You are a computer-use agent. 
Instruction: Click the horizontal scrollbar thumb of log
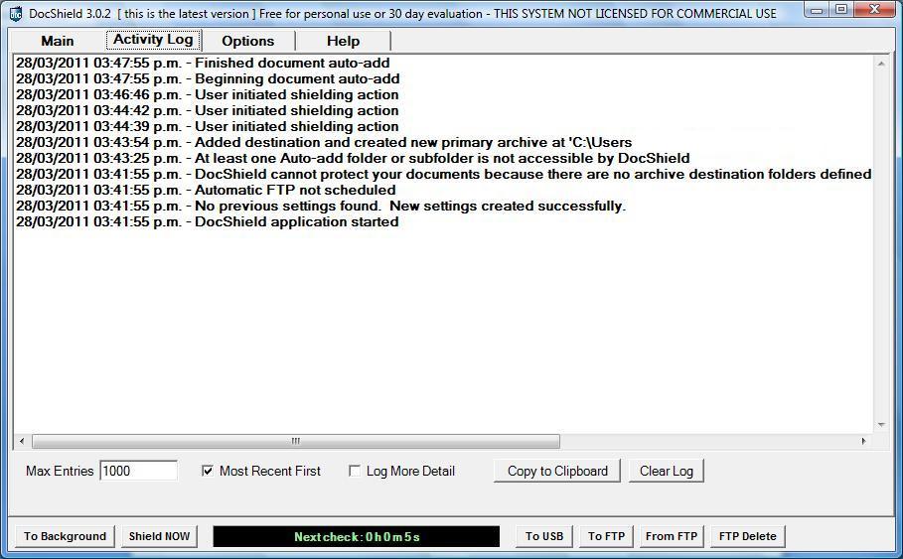click(x=296, y=442)
